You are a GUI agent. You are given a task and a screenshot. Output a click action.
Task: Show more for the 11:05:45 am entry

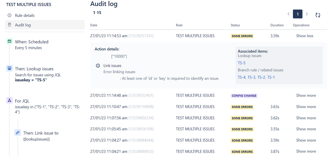point(306,129)
